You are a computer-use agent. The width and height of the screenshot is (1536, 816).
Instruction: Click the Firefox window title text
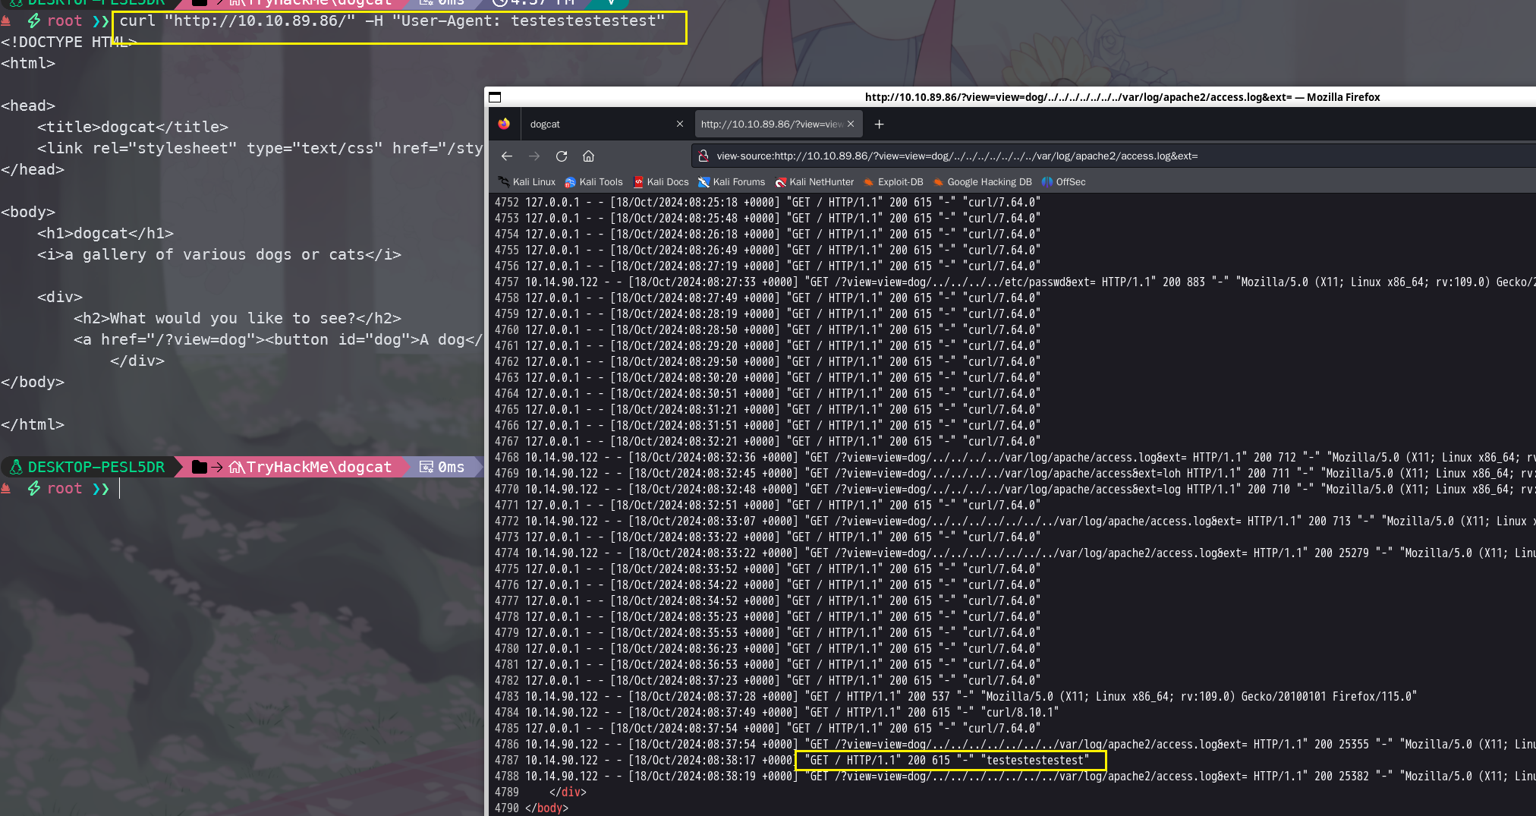click(1122, 97)
